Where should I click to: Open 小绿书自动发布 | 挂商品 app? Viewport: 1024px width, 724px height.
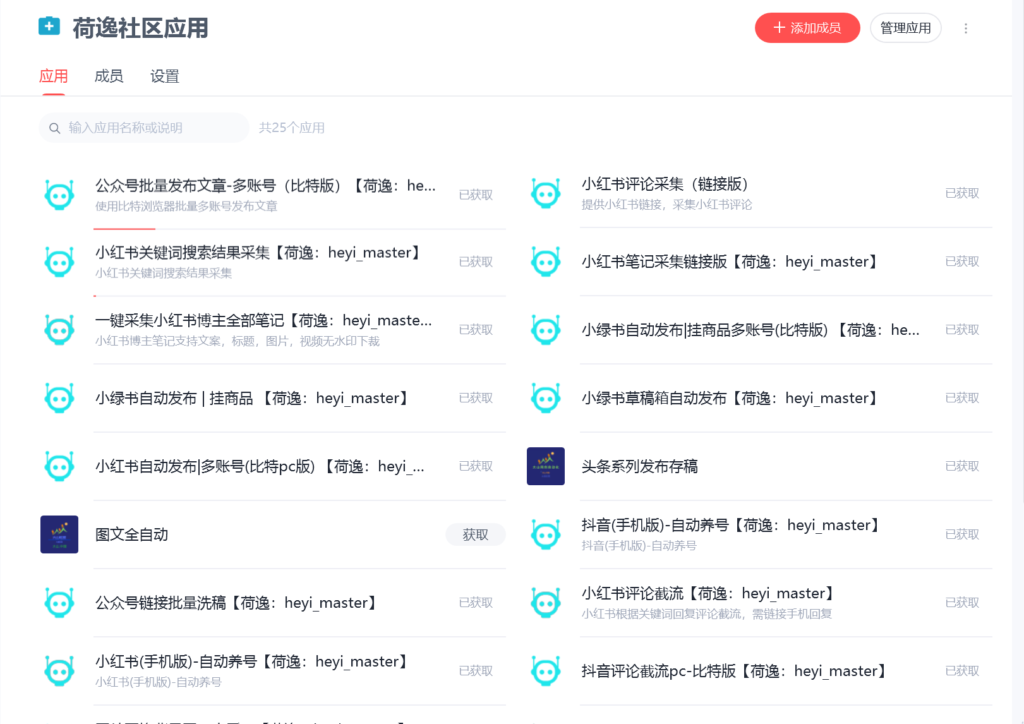click(251, 398)
